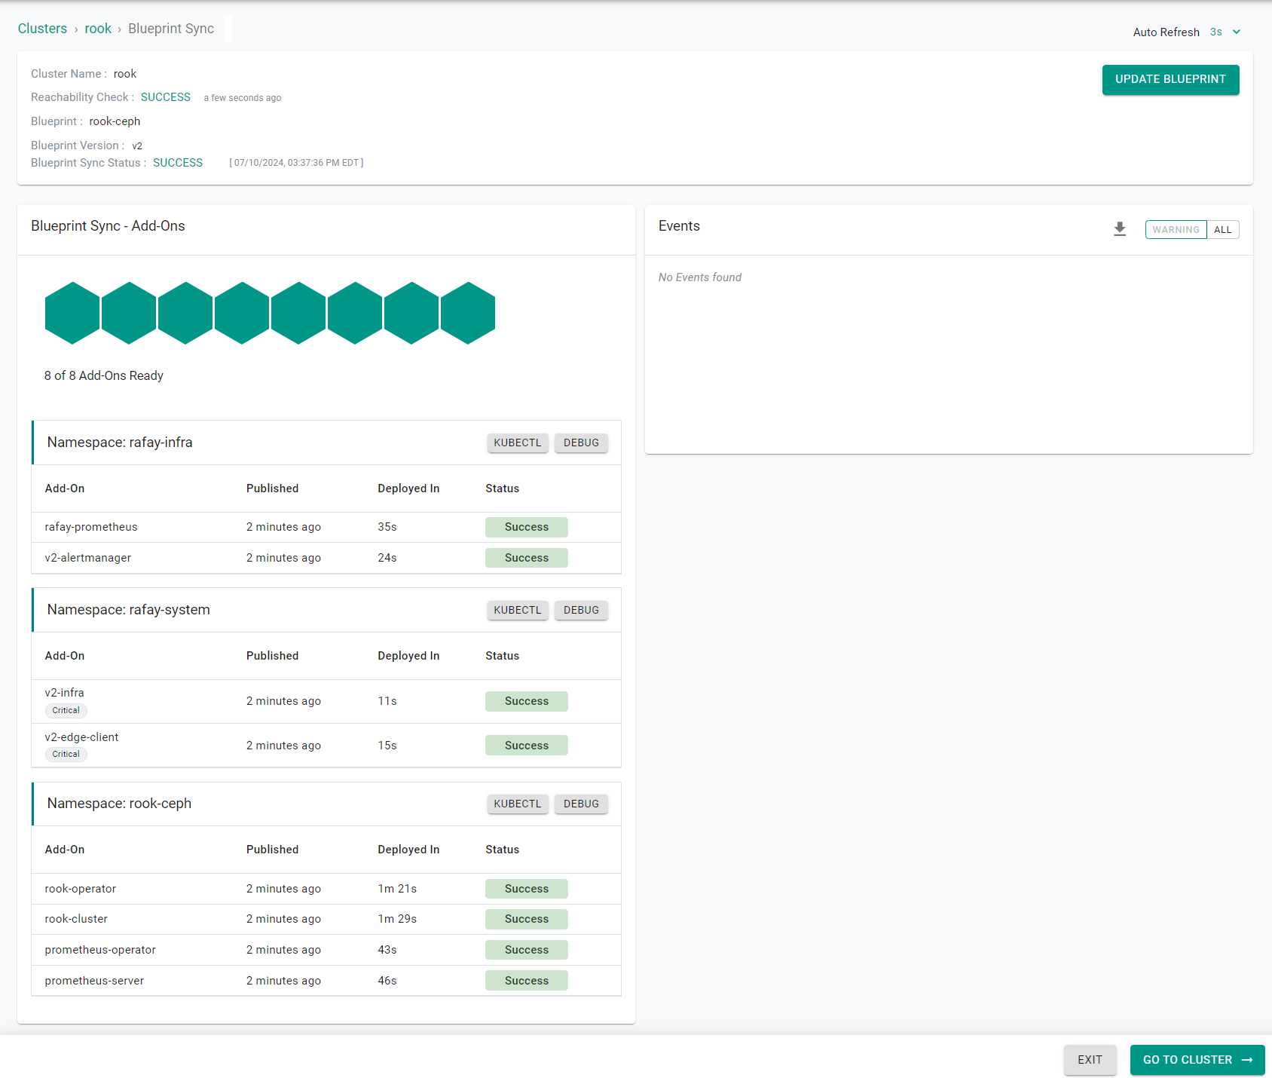The height and width of the screenshot is (1078, 1272).
Task: Click Success status for prometheus-server
Action: coord(527,981)
